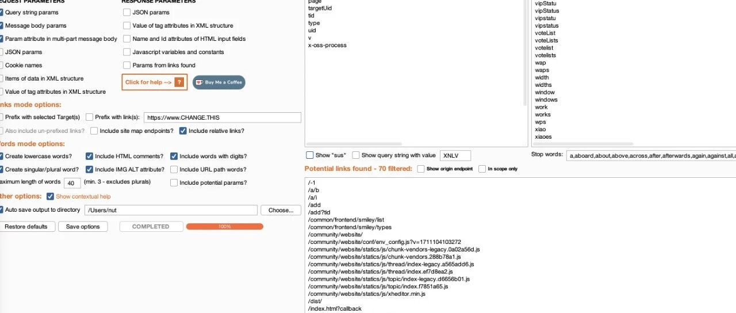
Task: Select /index.html?callback link entry
Action: click(x=335, y=308)
